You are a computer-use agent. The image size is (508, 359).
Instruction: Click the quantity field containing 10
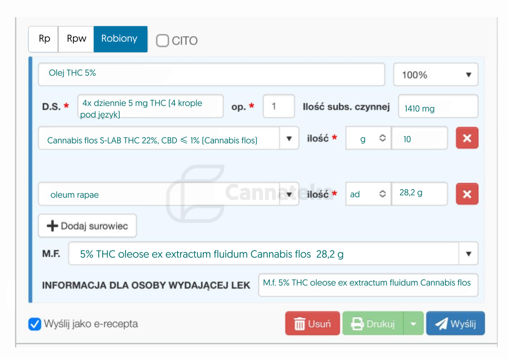point(419,138)
